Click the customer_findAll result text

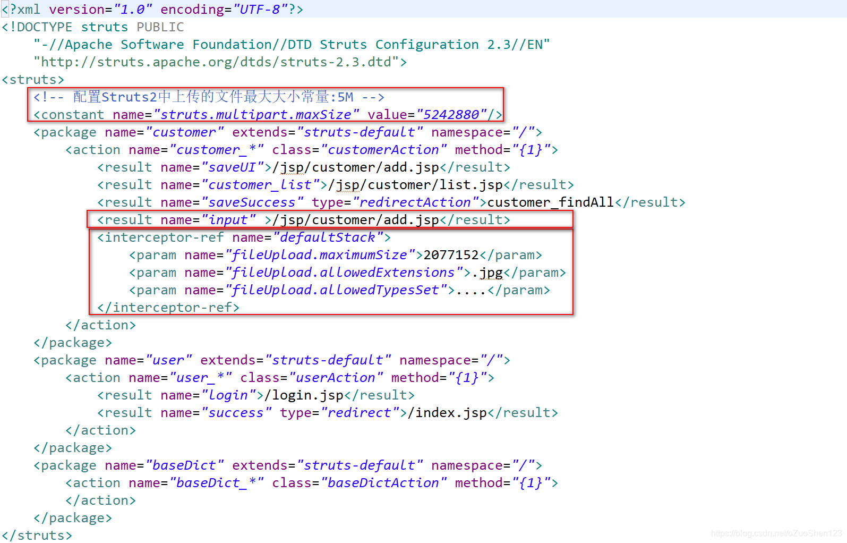551,202
